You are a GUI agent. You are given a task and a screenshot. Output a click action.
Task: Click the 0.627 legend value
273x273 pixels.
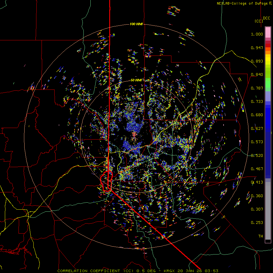pos(257,129)
